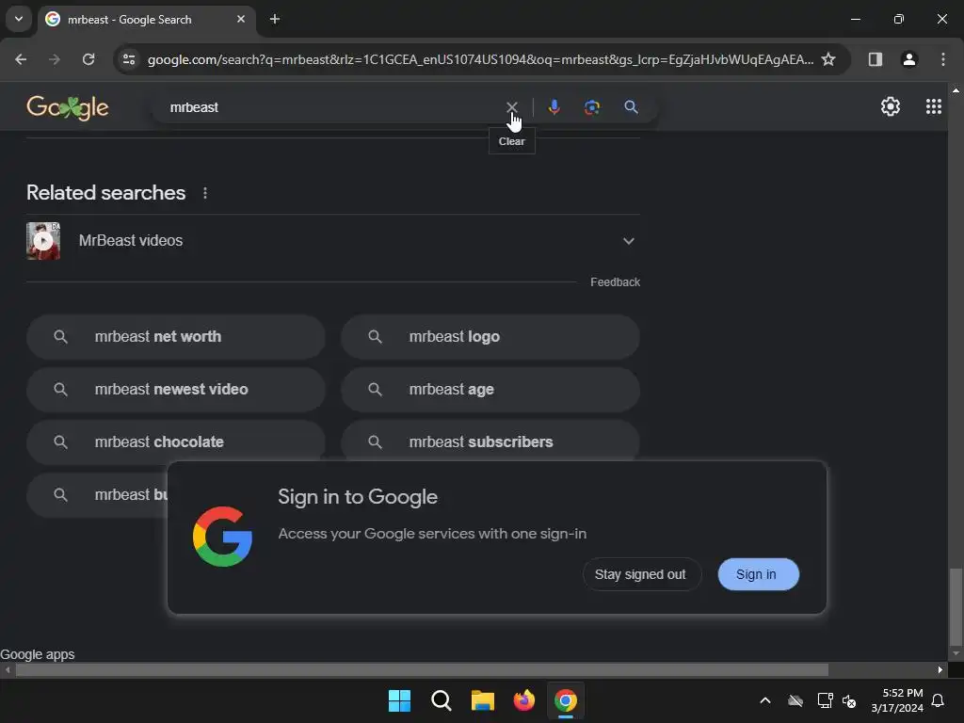Screen dimensions: 964x723
Task: Open the Windows Start menu
Action: point(399,700)
